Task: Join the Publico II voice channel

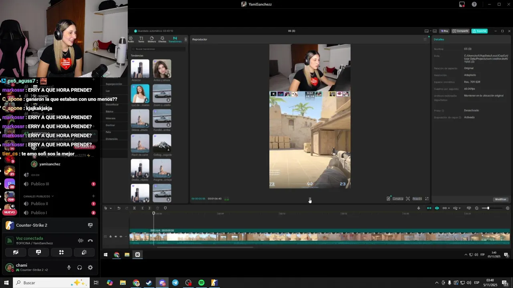Action: pyautogui.click(x=39, y=204)
